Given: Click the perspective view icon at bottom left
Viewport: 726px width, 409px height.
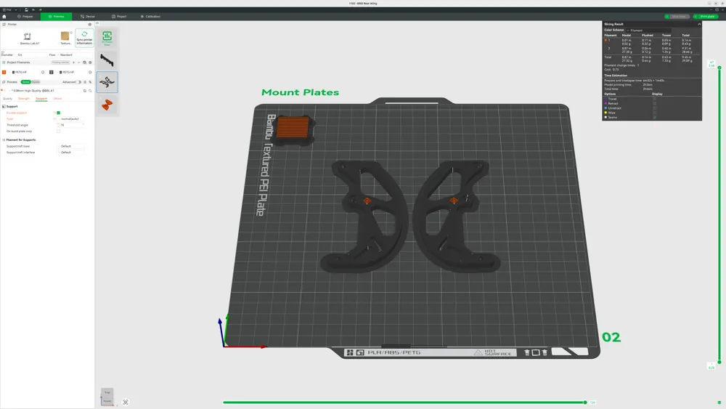Looking at the screenshot, I should 126,402.
